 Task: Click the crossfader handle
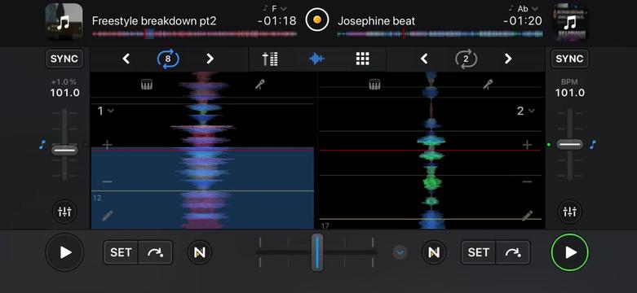317,251
